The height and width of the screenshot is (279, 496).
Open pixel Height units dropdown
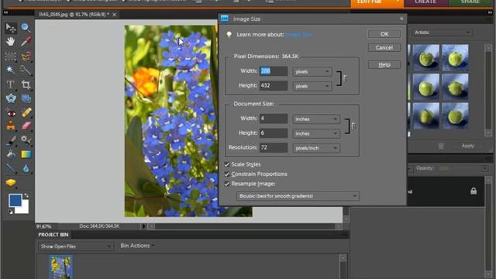click(x=312, y=86)
